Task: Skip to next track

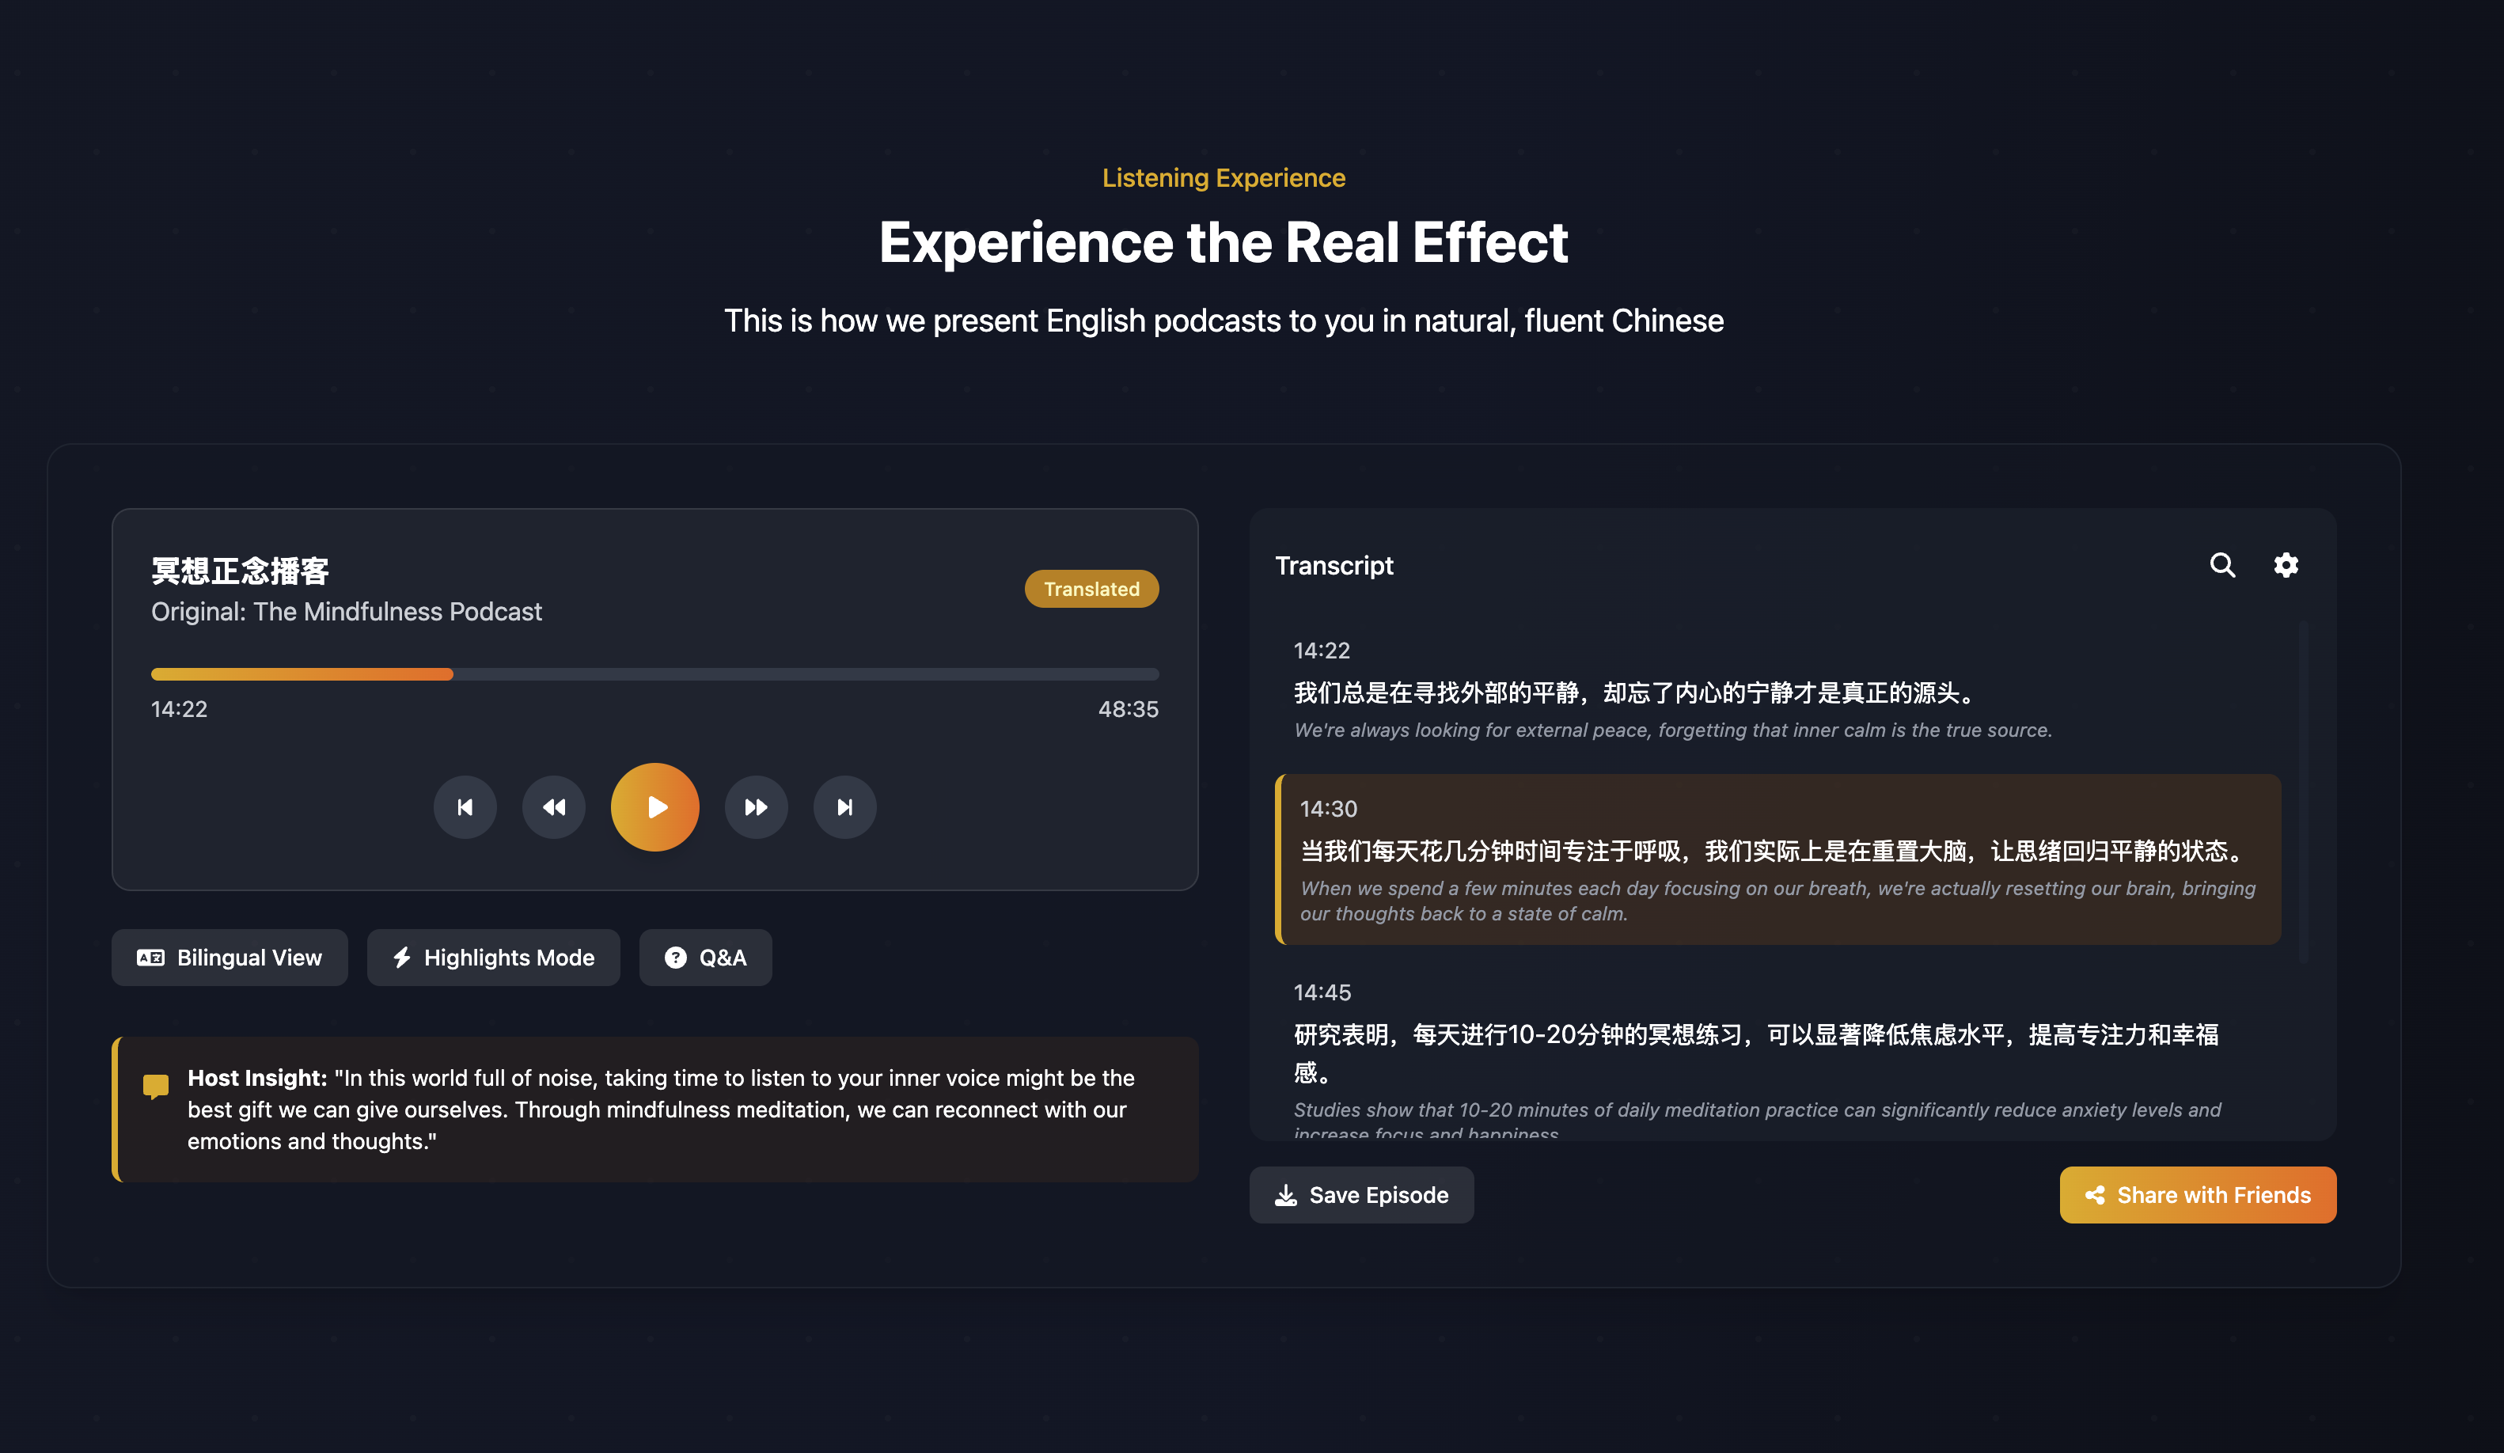Action: [x=844, y=807]
